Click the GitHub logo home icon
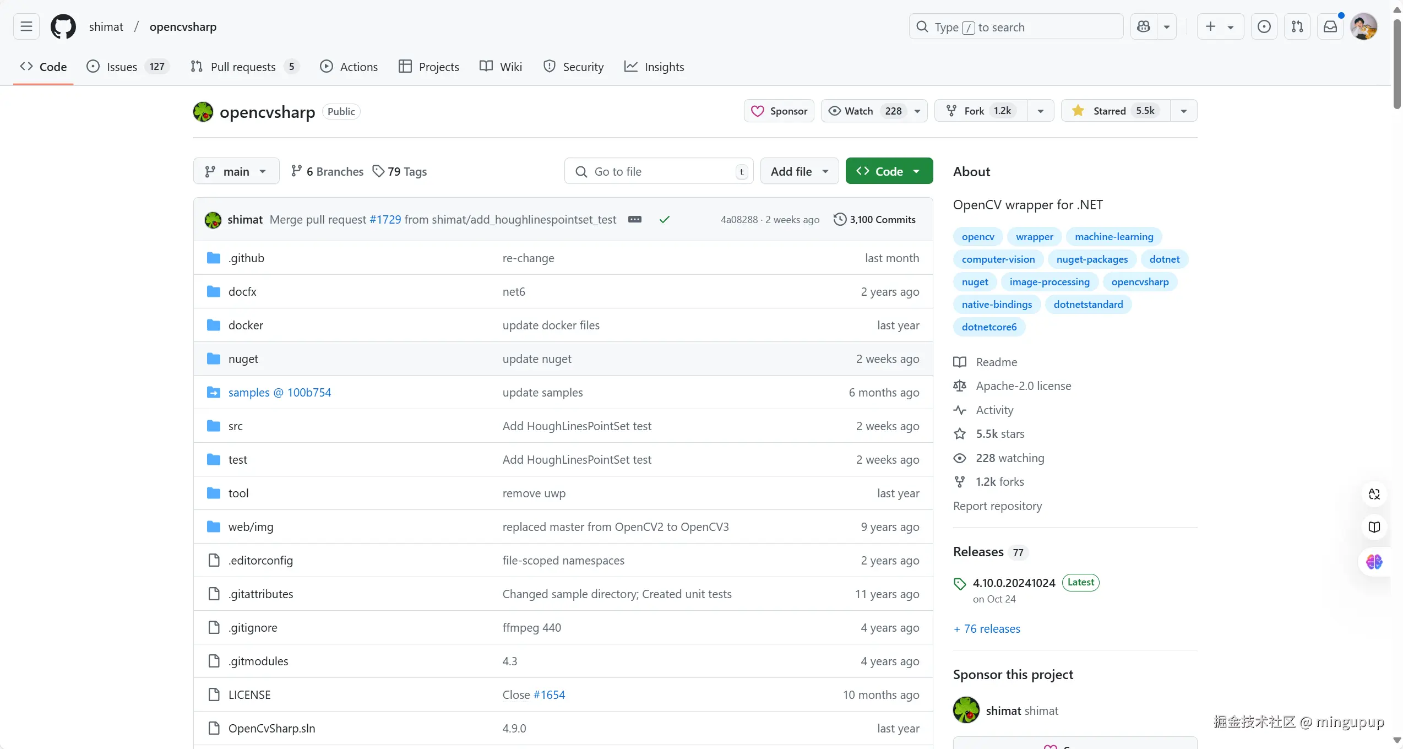Viewport: 1403px width, 749px height. tap(63, 26)
